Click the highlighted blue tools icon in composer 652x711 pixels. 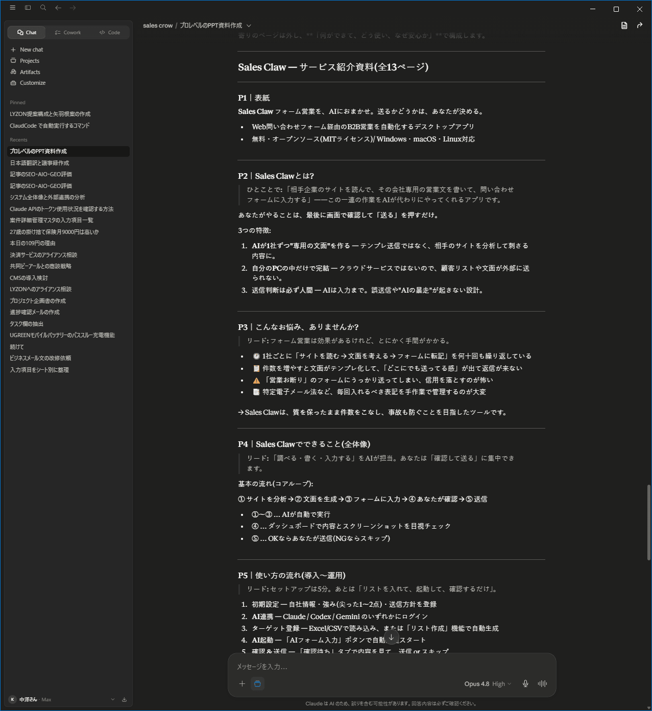click(x=257, y=683)
